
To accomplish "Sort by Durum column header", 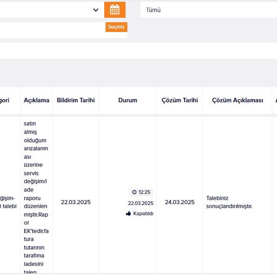I will (x=128, y=100).
